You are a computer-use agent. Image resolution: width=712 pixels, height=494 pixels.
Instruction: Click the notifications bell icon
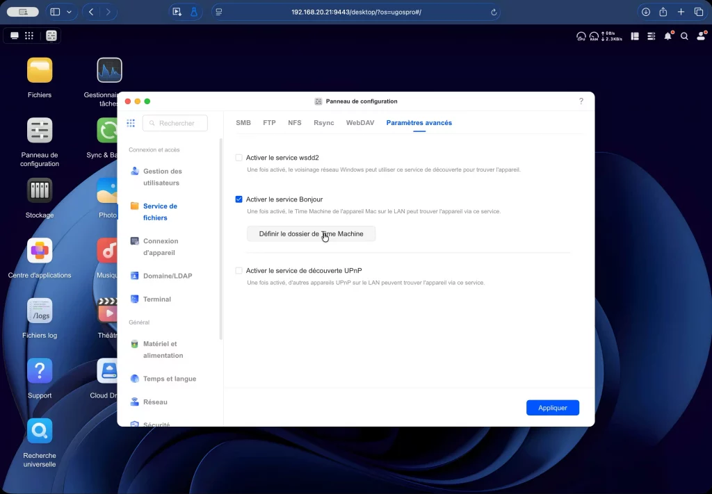coord(668,36)
